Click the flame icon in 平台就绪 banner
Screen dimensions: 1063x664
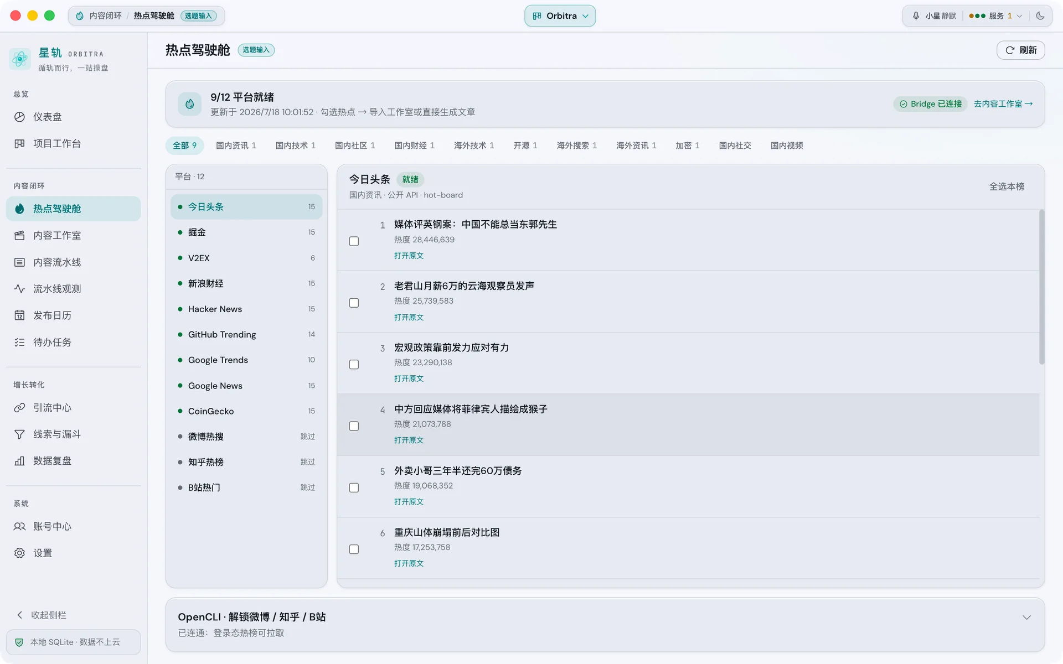pyautogui.click(x=190, y=104)
